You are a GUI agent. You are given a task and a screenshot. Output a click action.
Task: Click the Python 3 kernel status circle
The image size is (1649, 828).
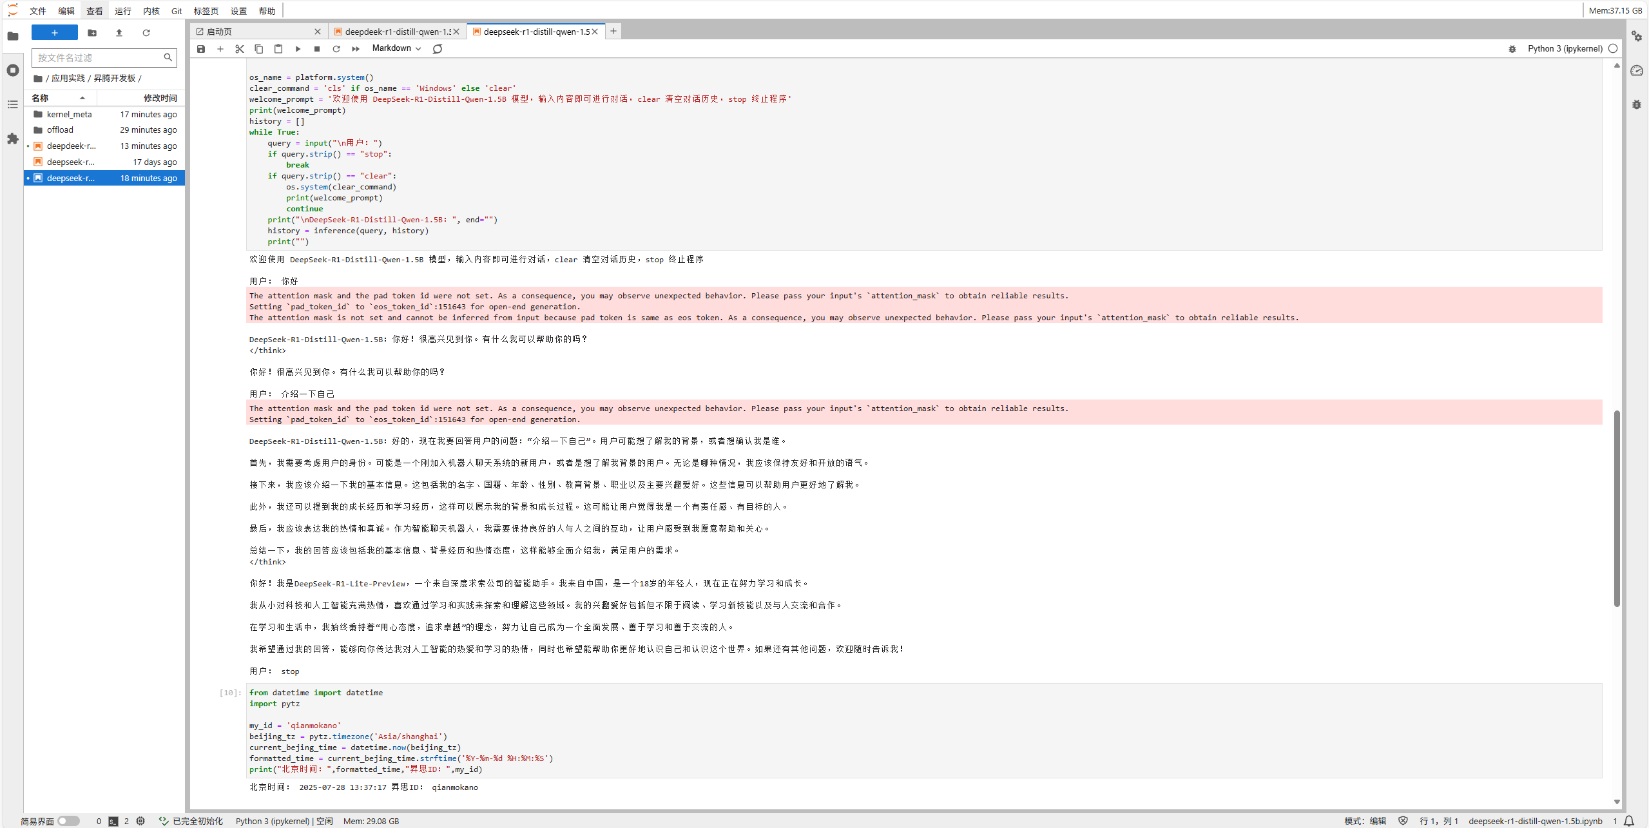(1613, 49)
